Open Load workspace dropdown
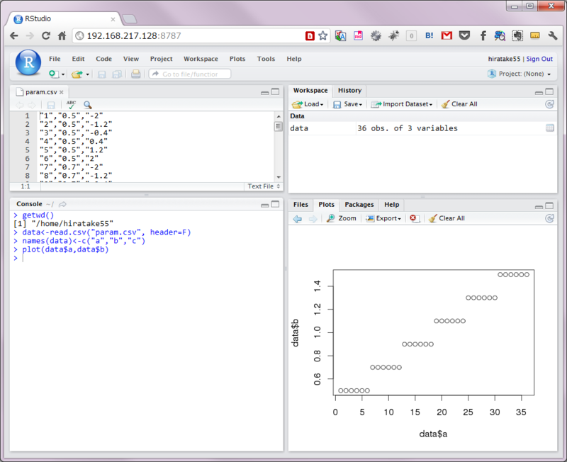 [308, 104]
